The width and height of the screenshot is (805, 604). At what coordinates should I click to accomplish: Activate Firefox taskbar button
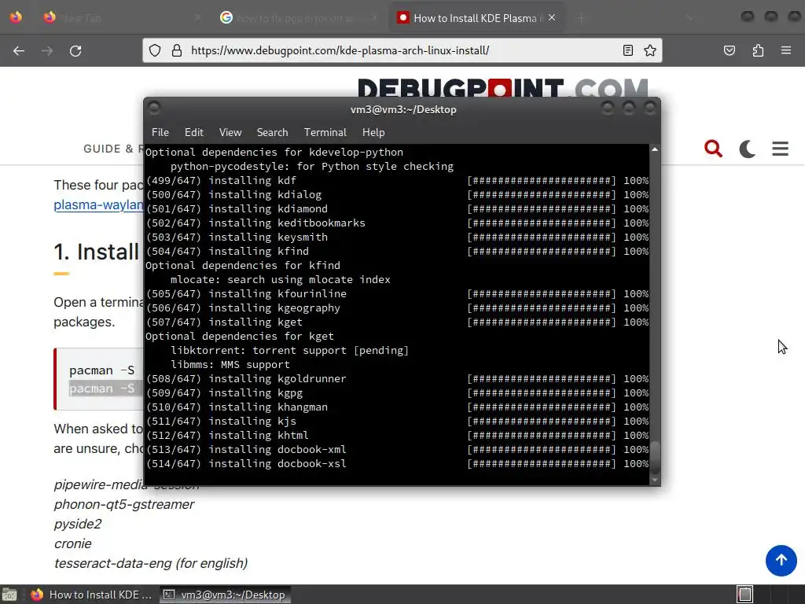click(91, 595)
